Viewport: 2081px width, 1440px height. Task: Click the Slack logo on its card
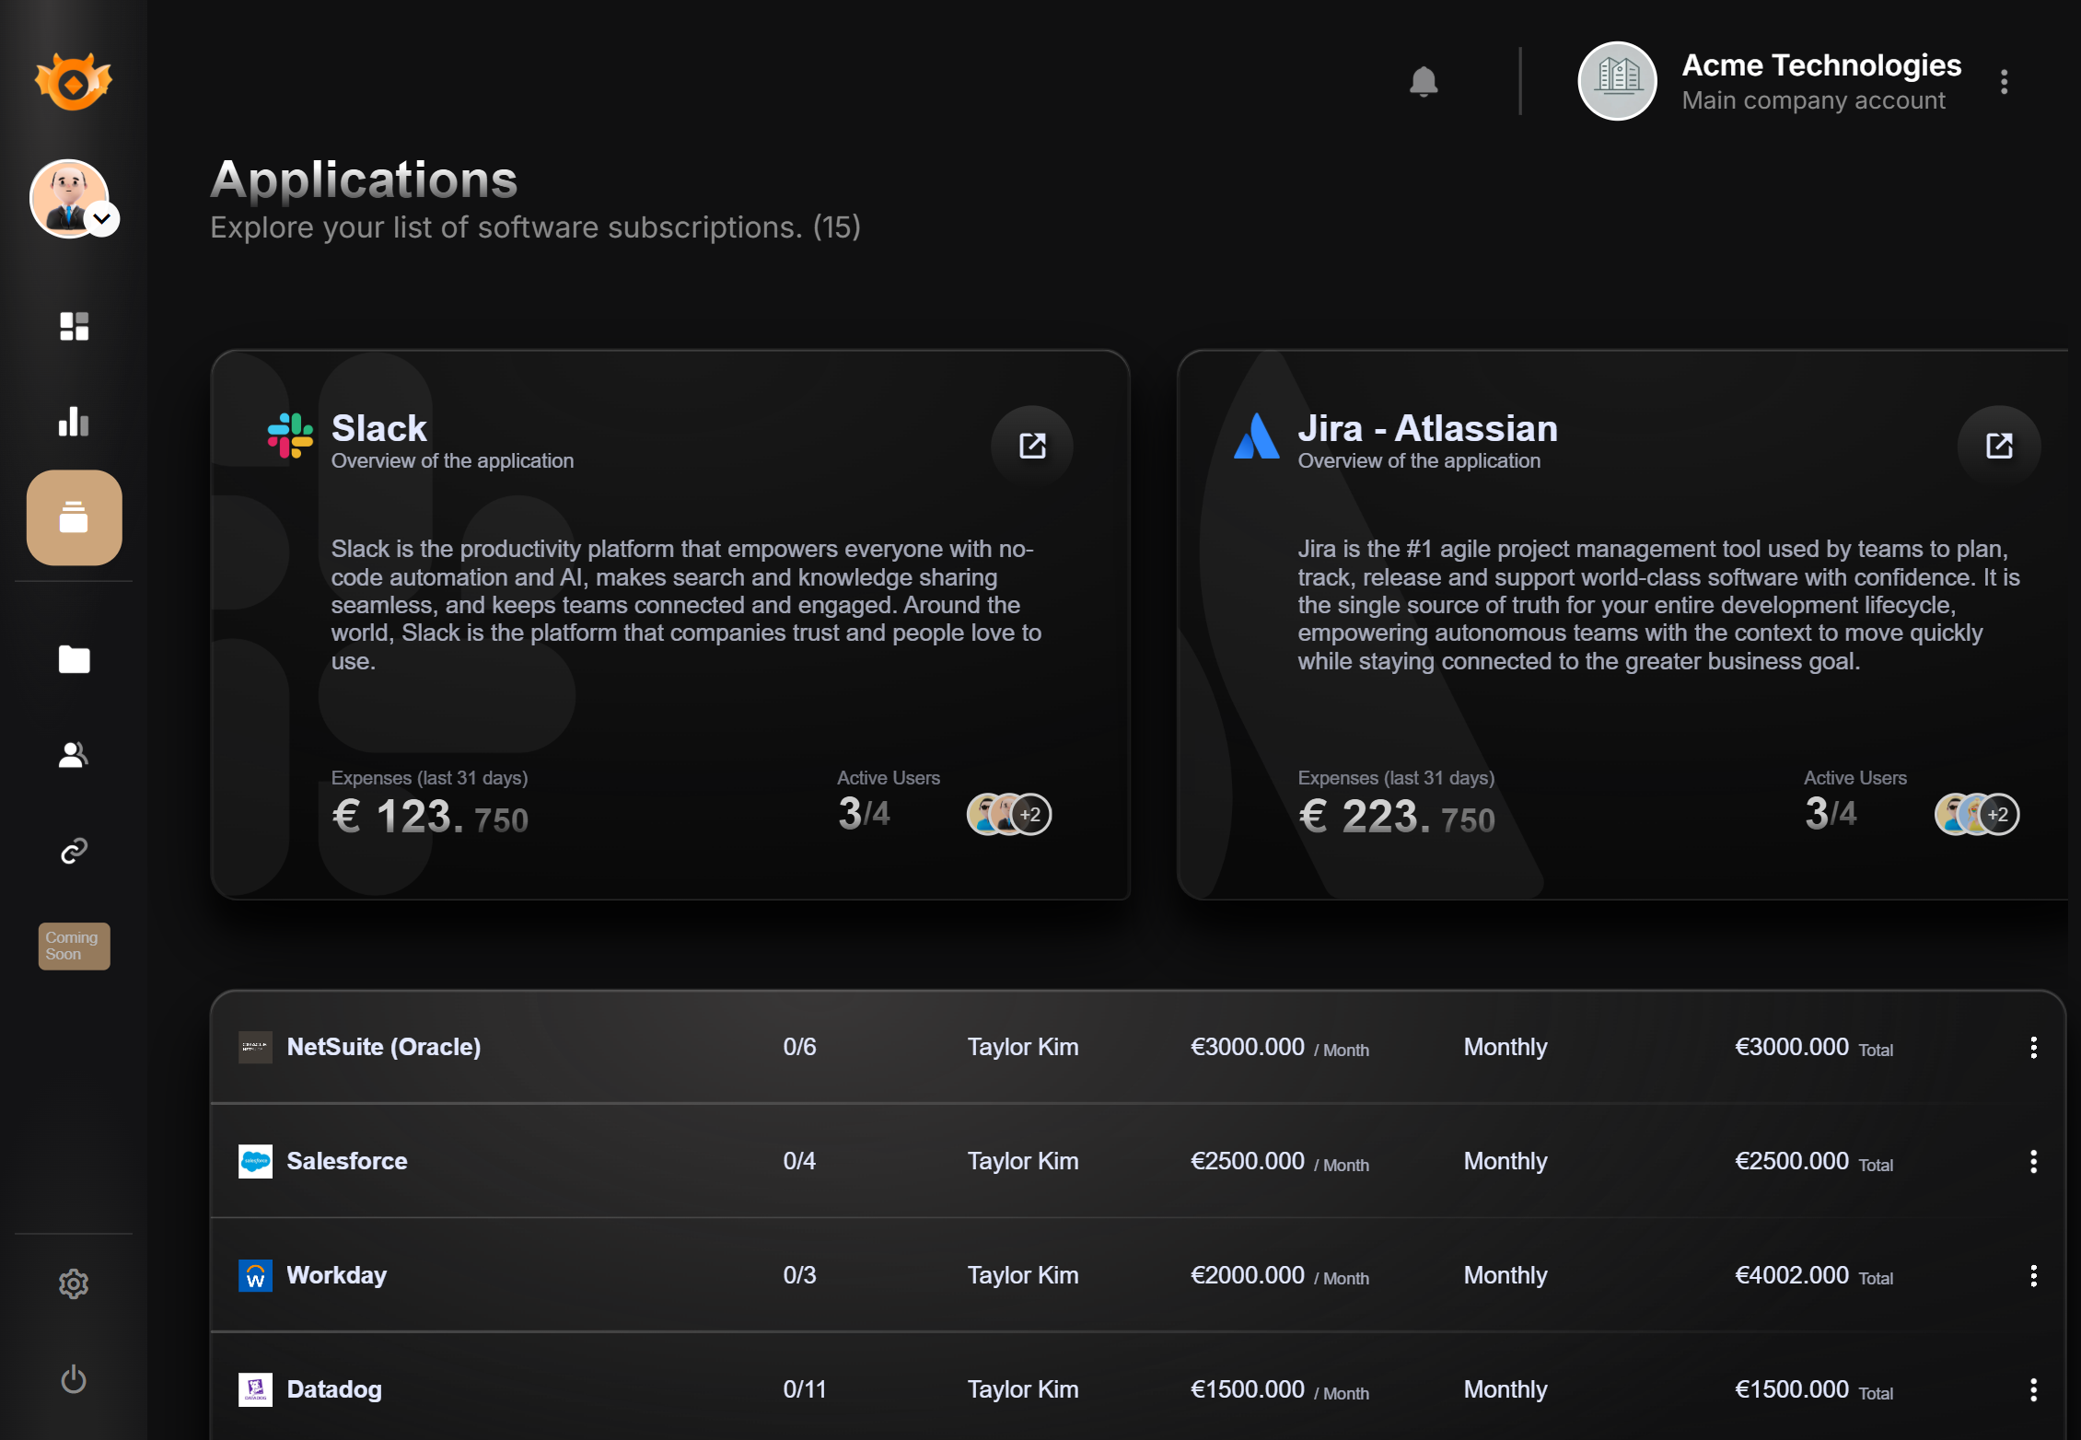(290, 435)
